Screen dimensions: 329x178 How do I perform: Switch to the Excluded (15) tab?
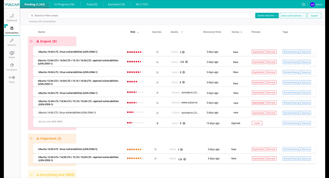click(x=117, y=4)
